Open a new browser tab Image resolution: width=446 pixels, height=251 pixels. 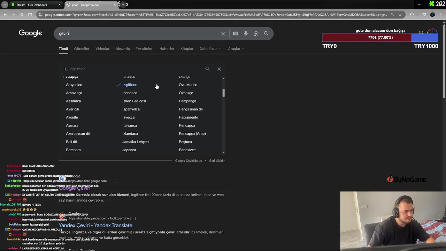[x=123, y=5]
